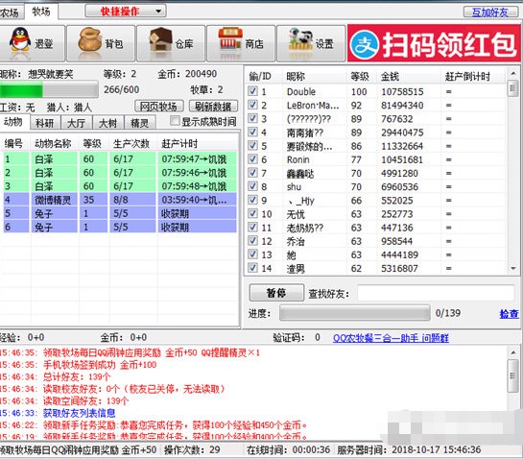Focus the 查找好友 search field
Image resolution: width=523 pixels, height=459 pixels.
(436, 294)
